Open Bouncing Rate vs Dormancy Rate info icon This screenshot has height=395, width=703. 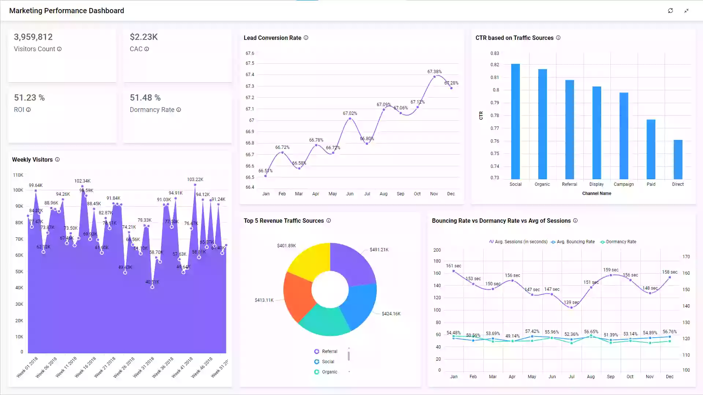(x=575, y=221)
